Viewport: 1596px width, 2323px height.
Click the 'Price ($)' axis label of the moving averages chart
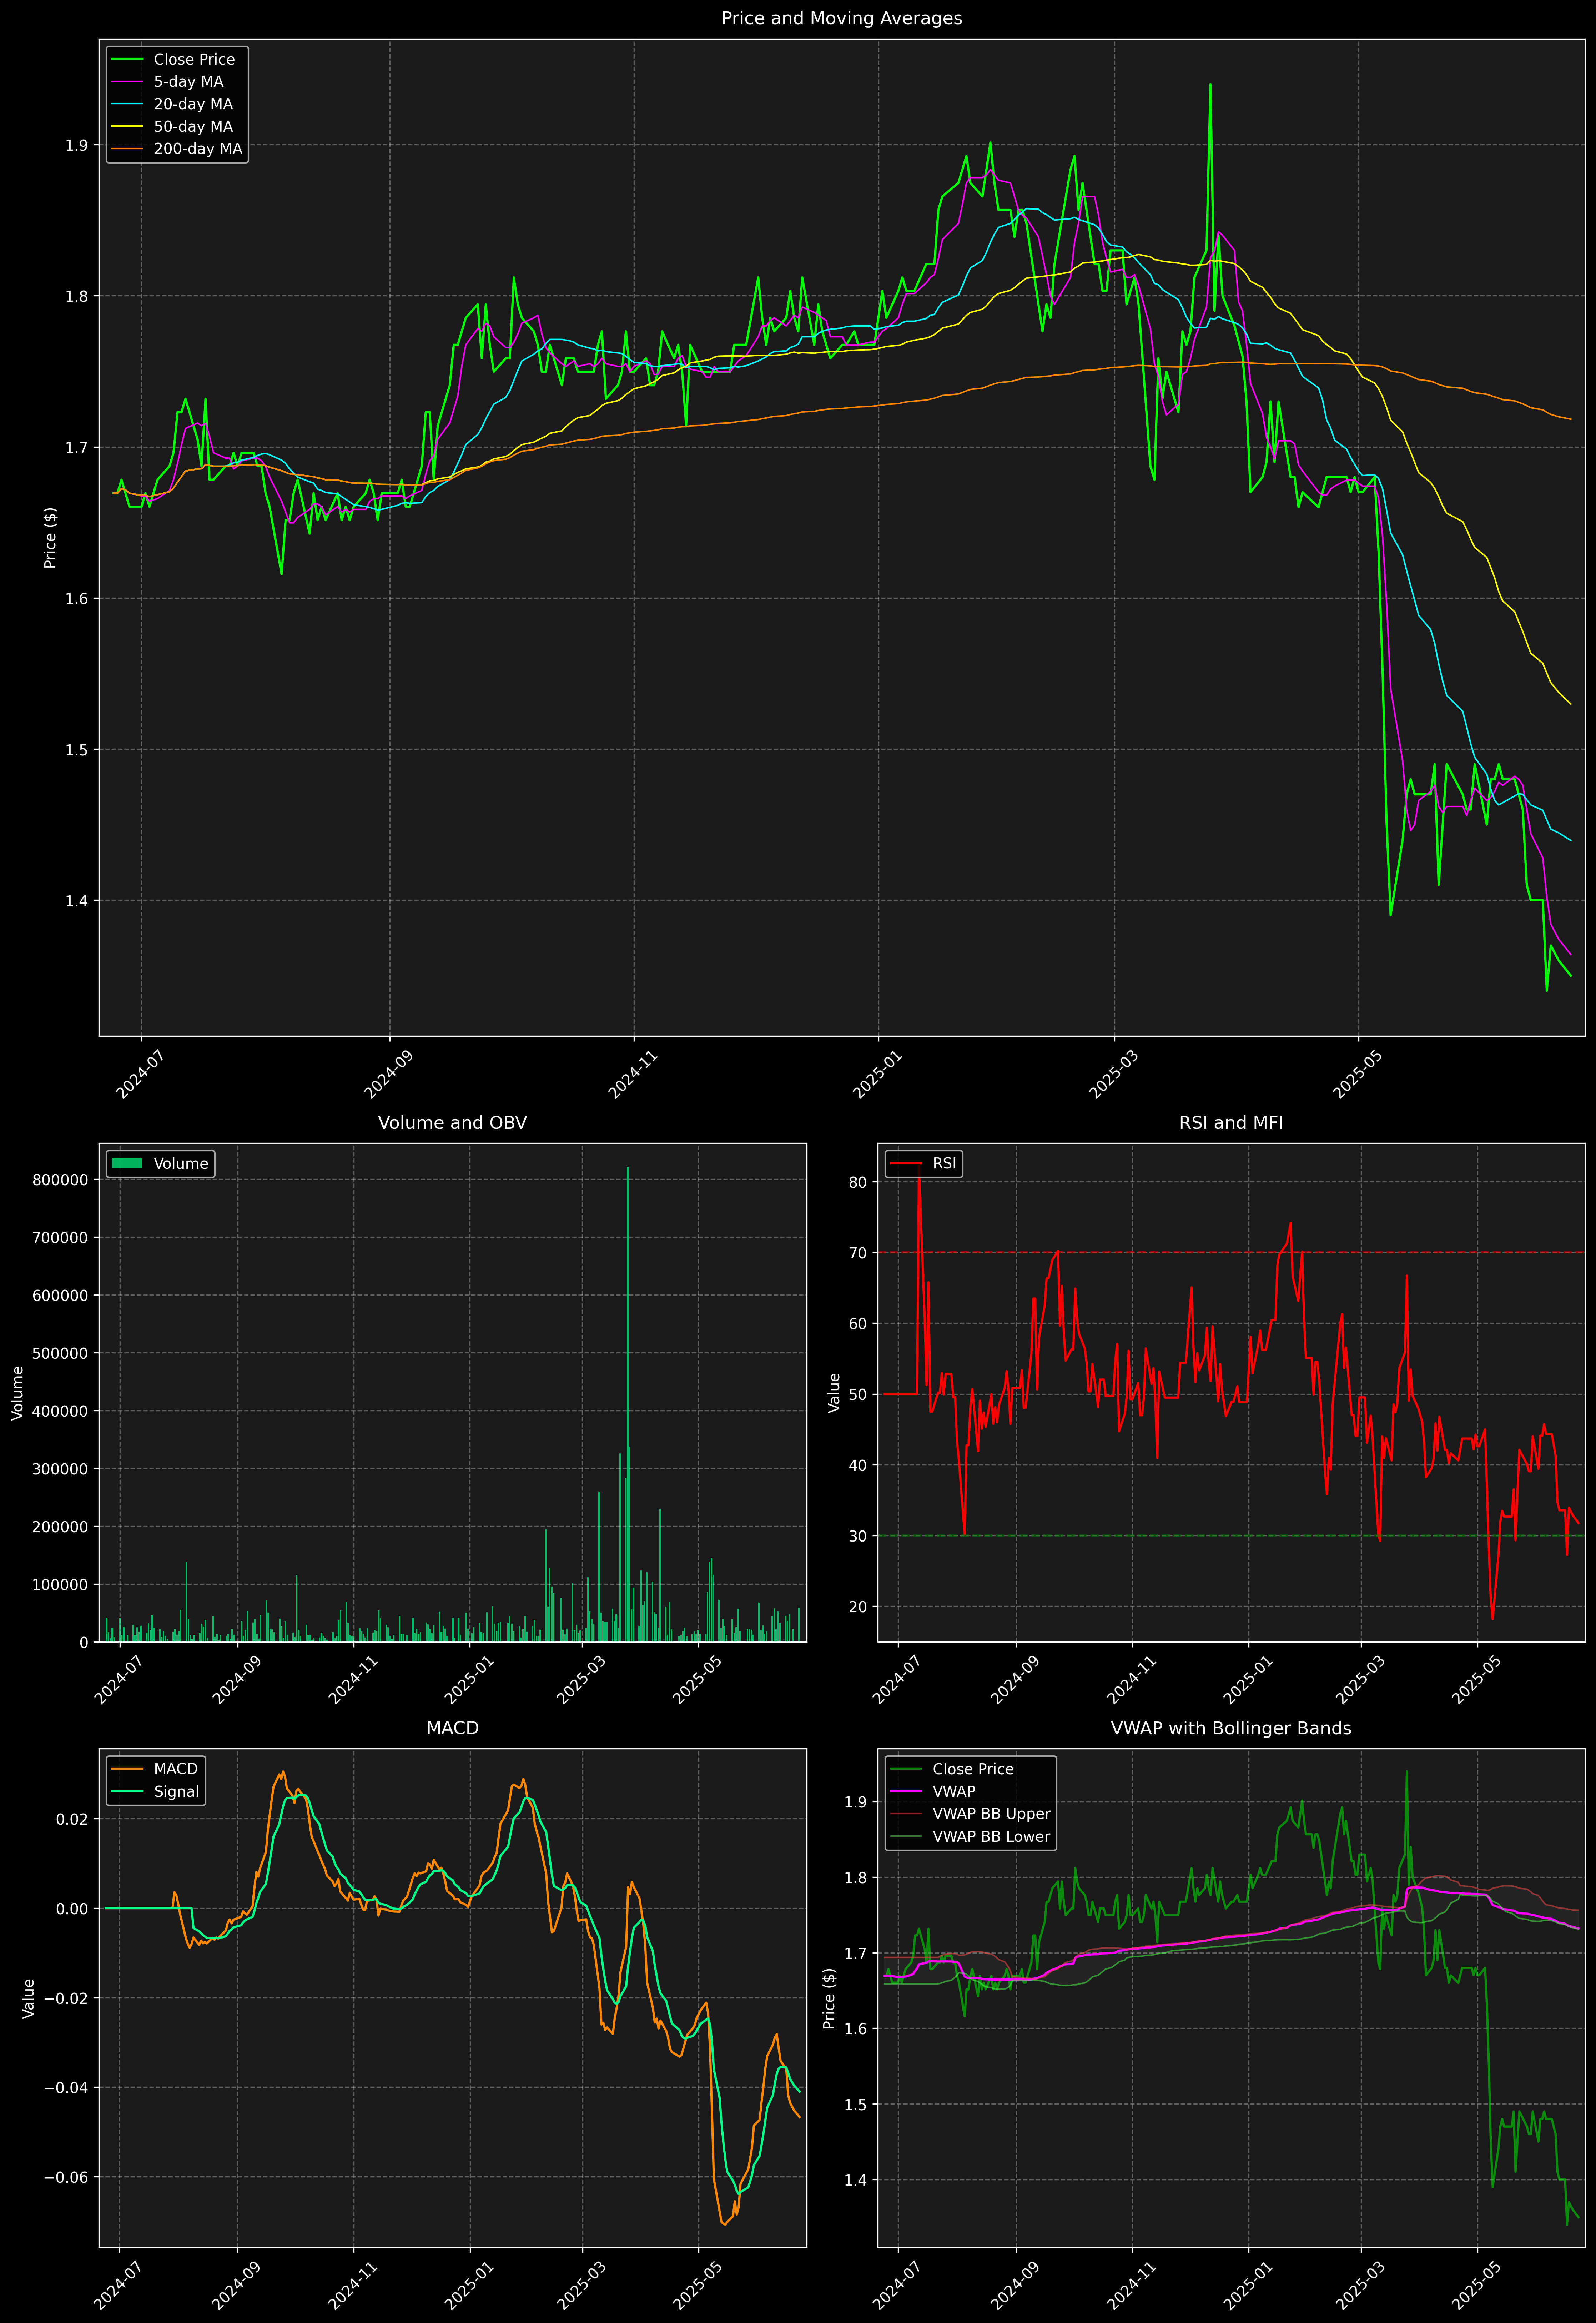click(x=50, y=538)
